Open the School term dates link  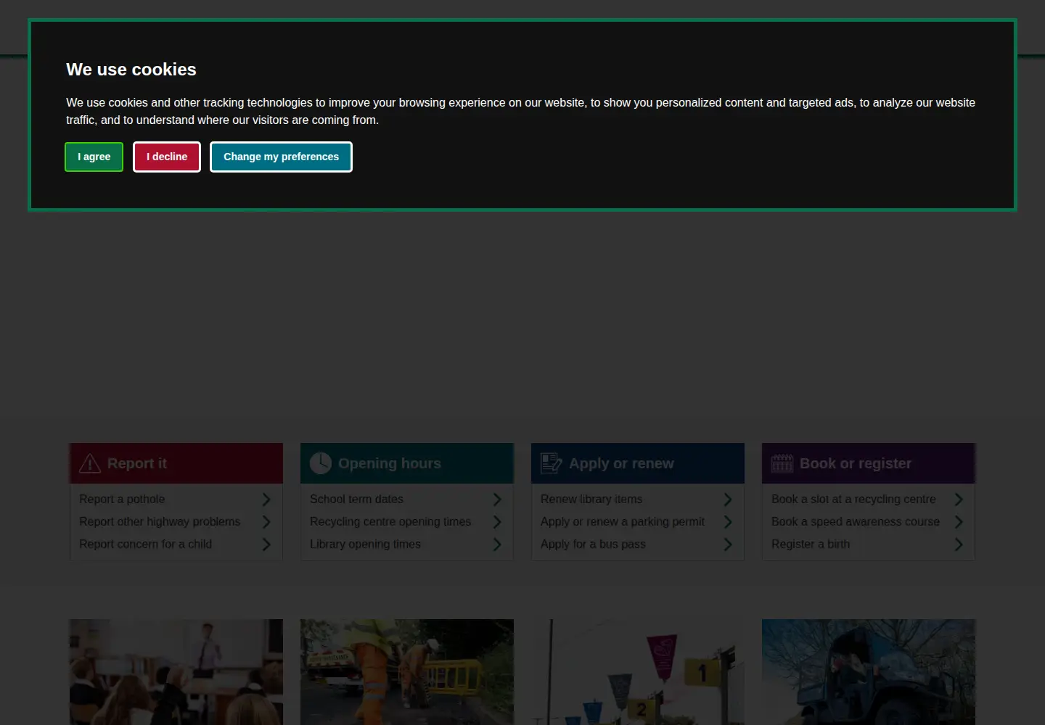click(x=356, y=500)
